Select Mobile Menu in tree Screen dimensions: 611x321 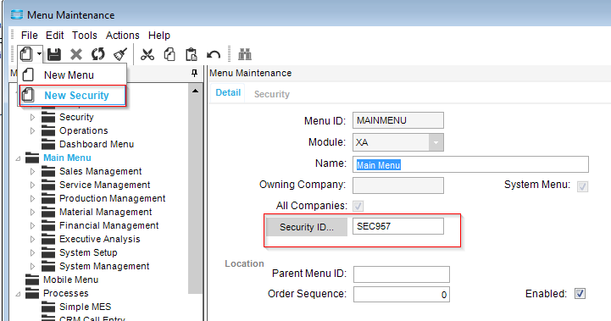point(70,279)
